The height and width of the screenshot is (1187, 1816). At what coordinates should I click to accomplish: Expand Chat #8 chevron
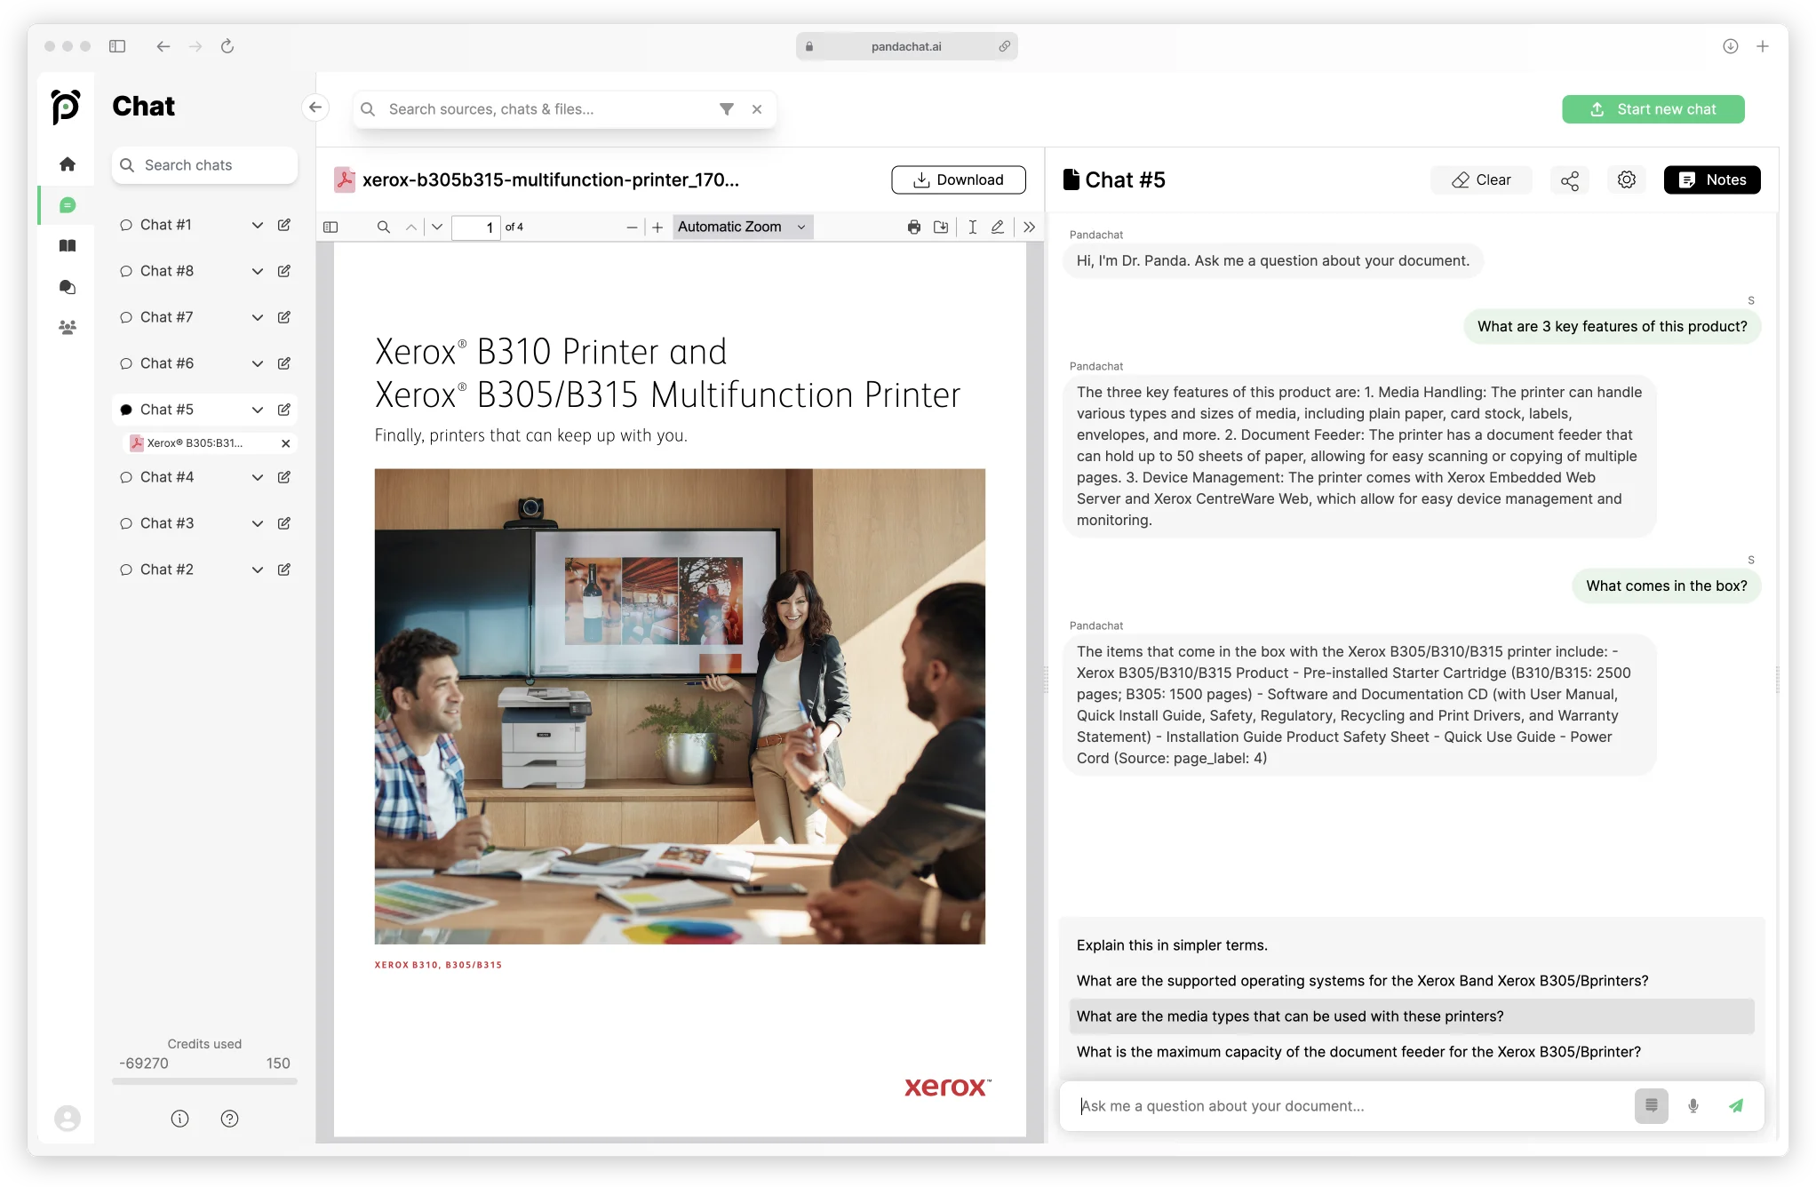click(258, 271)
